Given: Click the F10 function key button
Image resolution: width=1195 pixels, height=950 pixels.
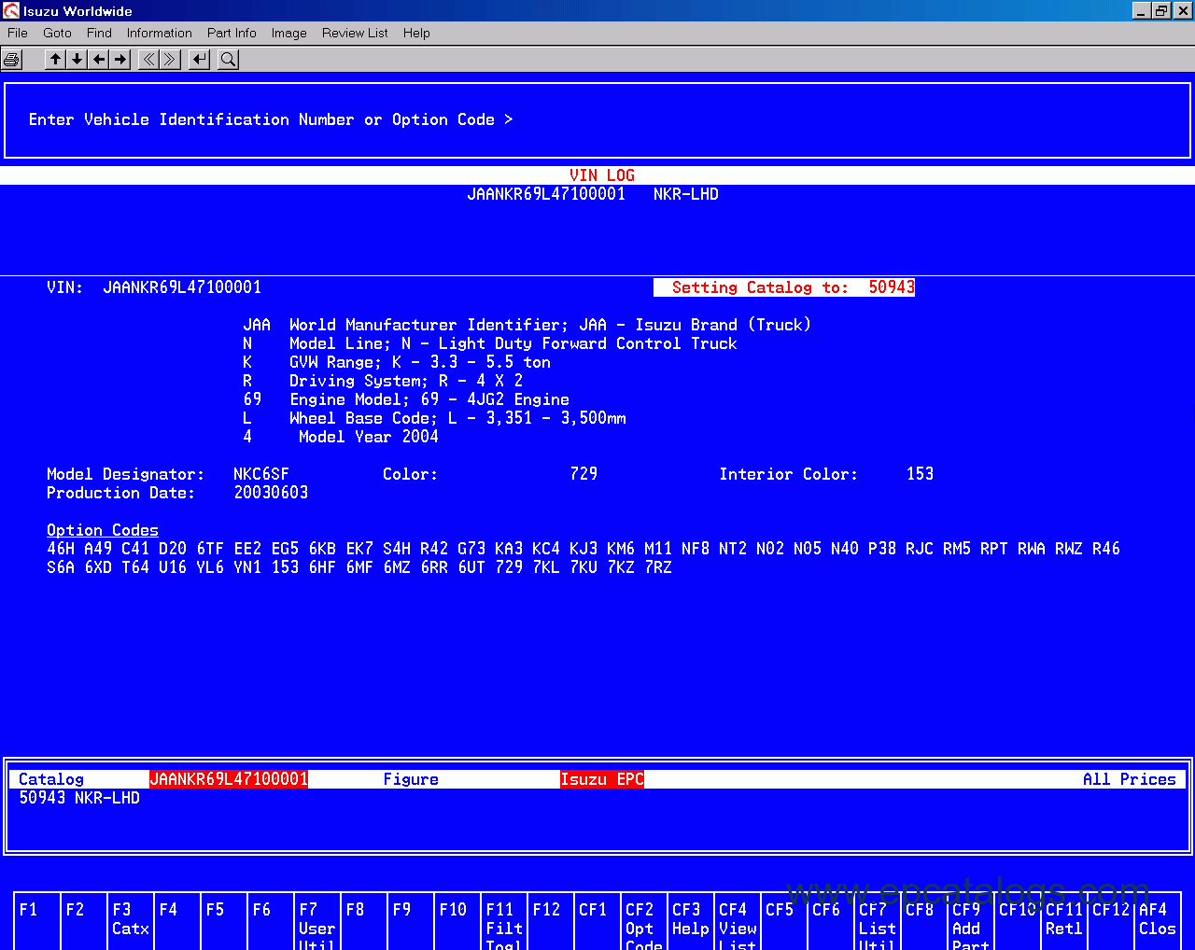Looking at the screenshot, I should tap(457, 921).
